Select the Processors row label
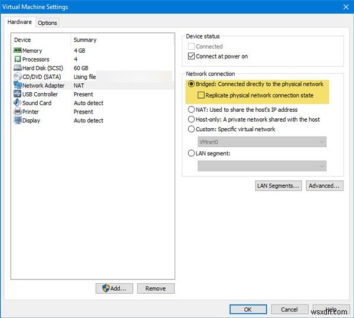The image size is (354, 318). (35, 59)
